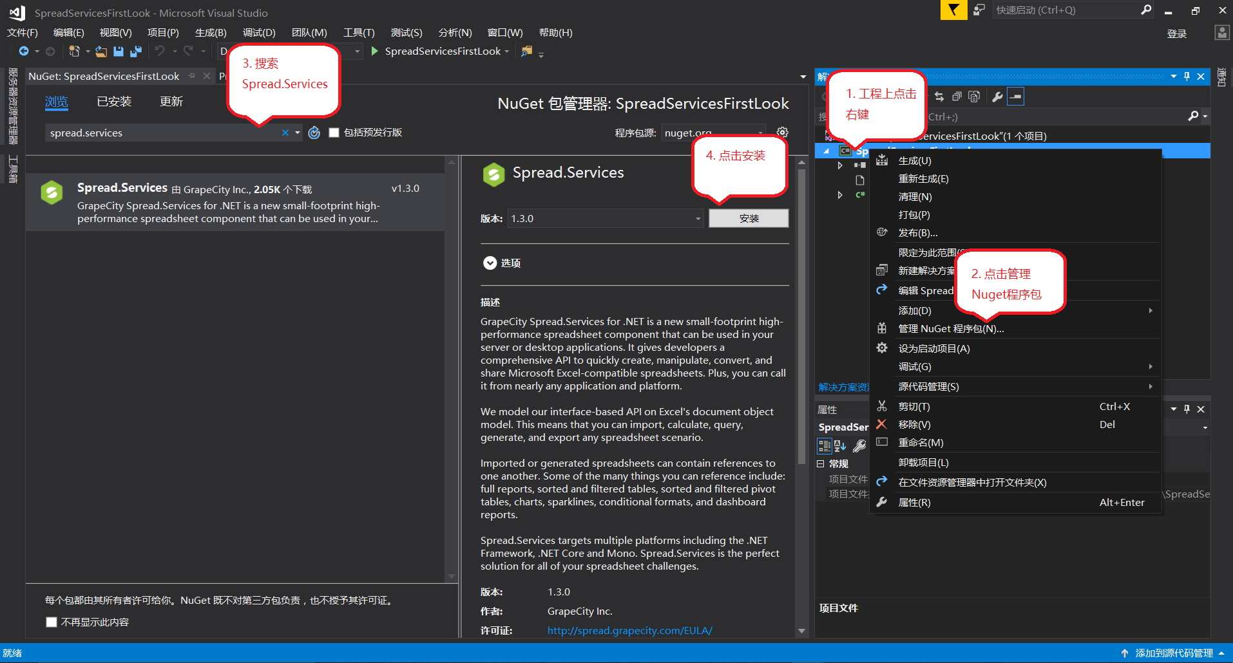The image size is (1233, 663).
Task: Click the alphabetical sort icon in Properties panel
Action: tap(839, 445)
